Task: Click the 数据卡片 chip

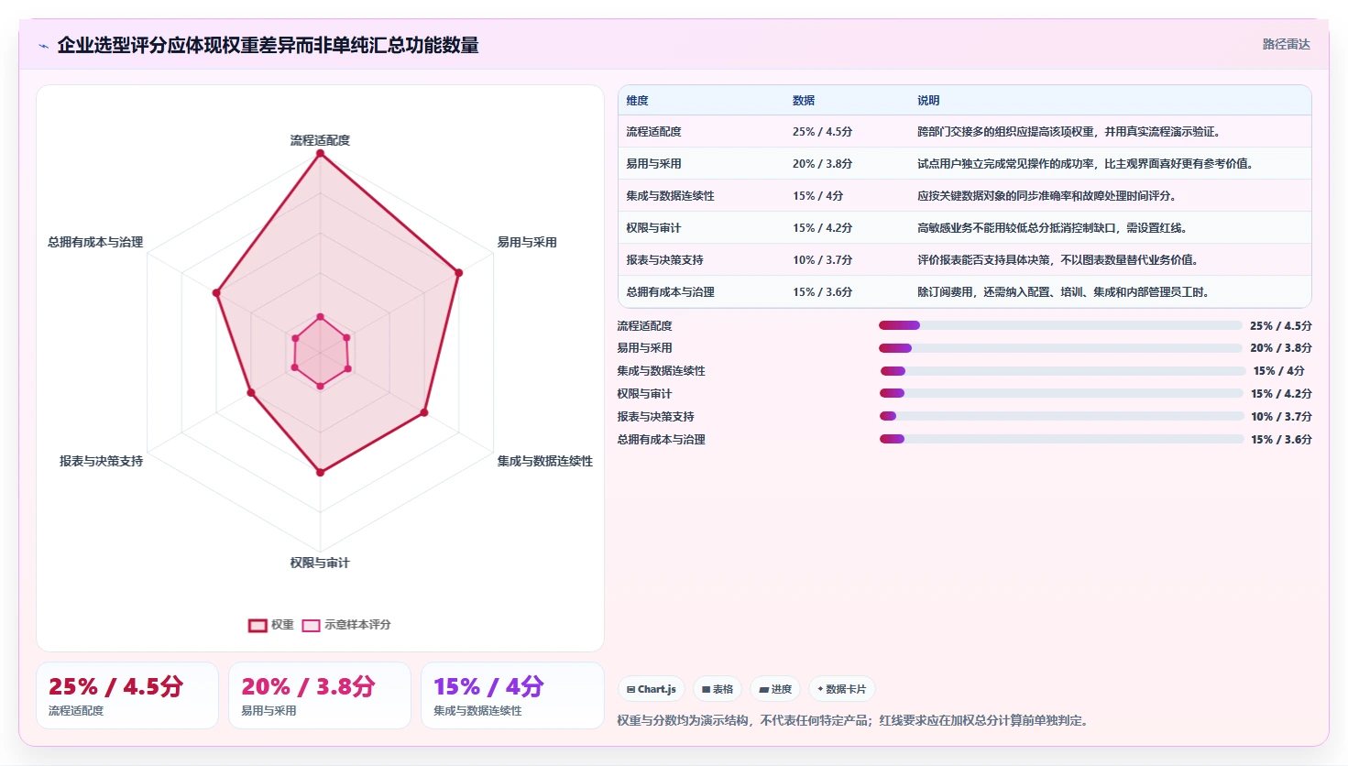Action: tap(841, 689)
